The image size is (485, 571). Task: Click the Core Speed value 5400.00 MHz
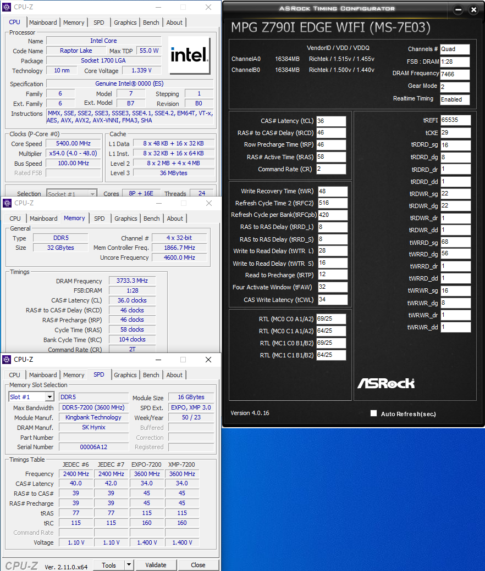(73, 143)
